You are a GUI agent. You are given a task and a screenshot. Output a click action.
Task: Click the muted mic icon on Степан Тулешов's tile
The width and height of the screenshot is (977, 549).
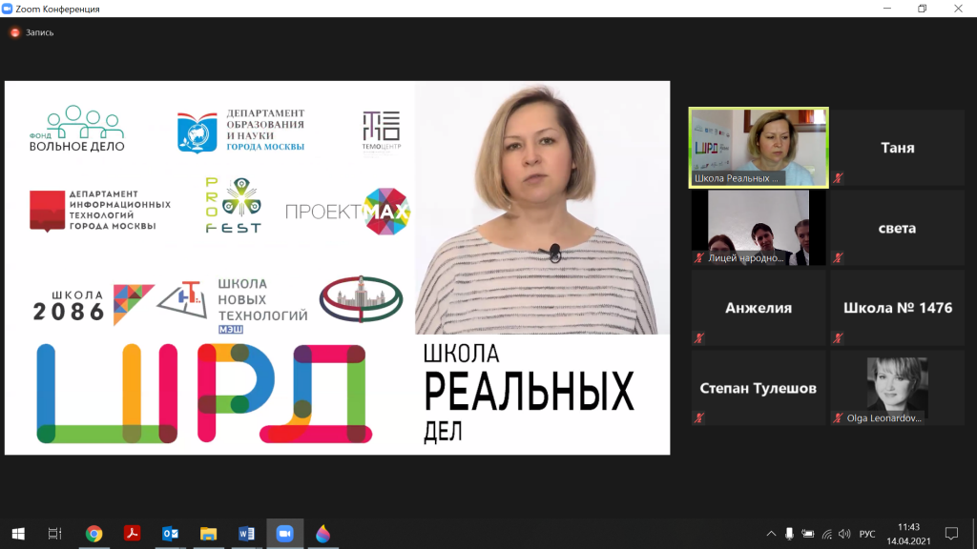[699, 417]
